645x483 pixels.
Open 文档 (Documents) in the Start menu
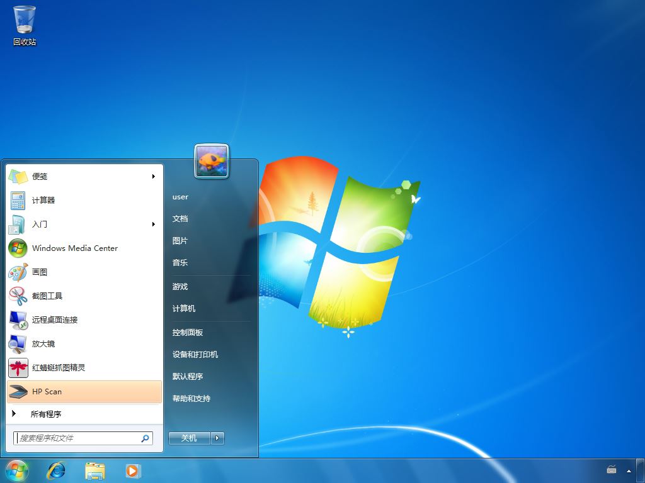click(x=180, y=218)
